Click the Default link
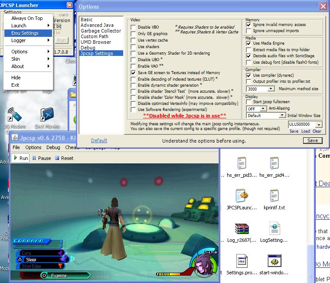330x283 pixels. 99,140
